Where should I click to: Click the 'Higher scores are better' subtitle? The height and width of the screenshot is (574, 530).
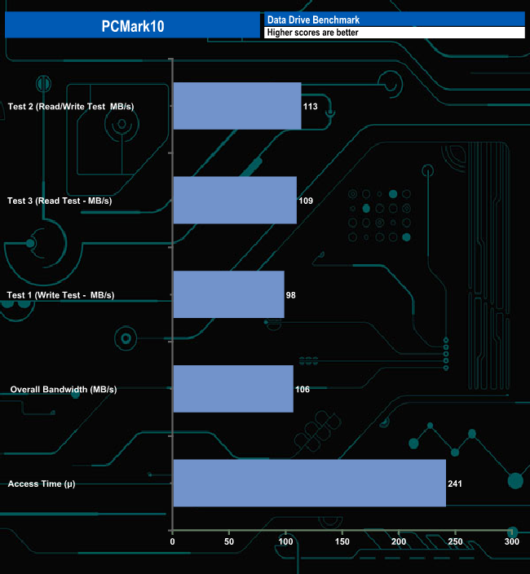point(312,33)
